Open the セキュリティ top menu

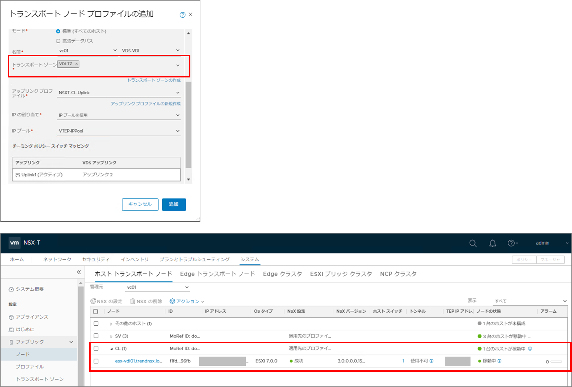(x=96, y=259)
